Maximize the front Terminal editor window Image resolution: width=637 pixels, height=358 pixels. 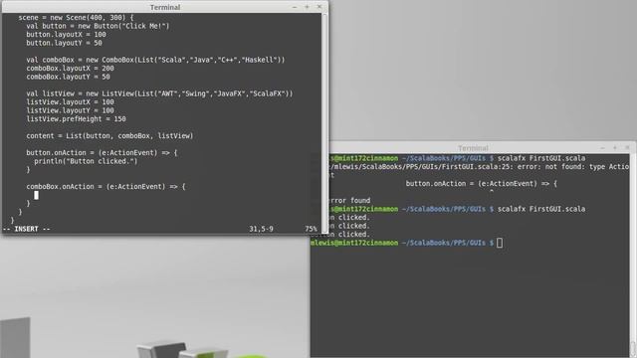click(307, 7)
